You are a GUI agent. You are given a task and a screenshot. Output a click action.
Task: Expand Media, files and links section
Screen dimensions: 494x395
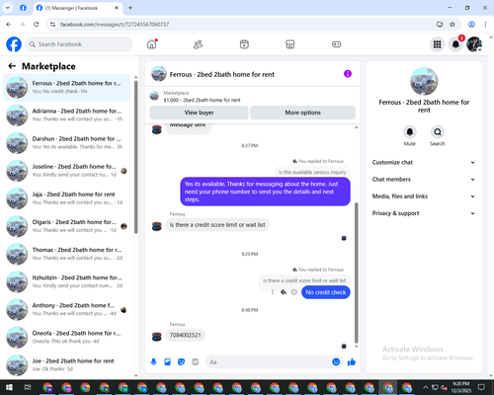(424, 197)
